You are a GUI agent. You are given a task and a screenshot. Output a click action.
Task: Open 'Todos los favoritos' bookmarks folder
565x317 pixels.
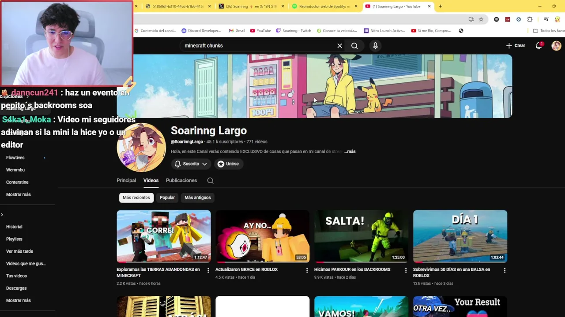[549, 31]
